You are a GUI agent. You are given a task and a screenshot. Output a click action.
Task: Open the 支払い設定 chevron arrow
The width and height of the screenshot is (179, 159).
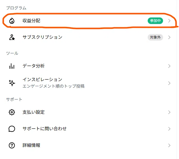pos(169,112)
